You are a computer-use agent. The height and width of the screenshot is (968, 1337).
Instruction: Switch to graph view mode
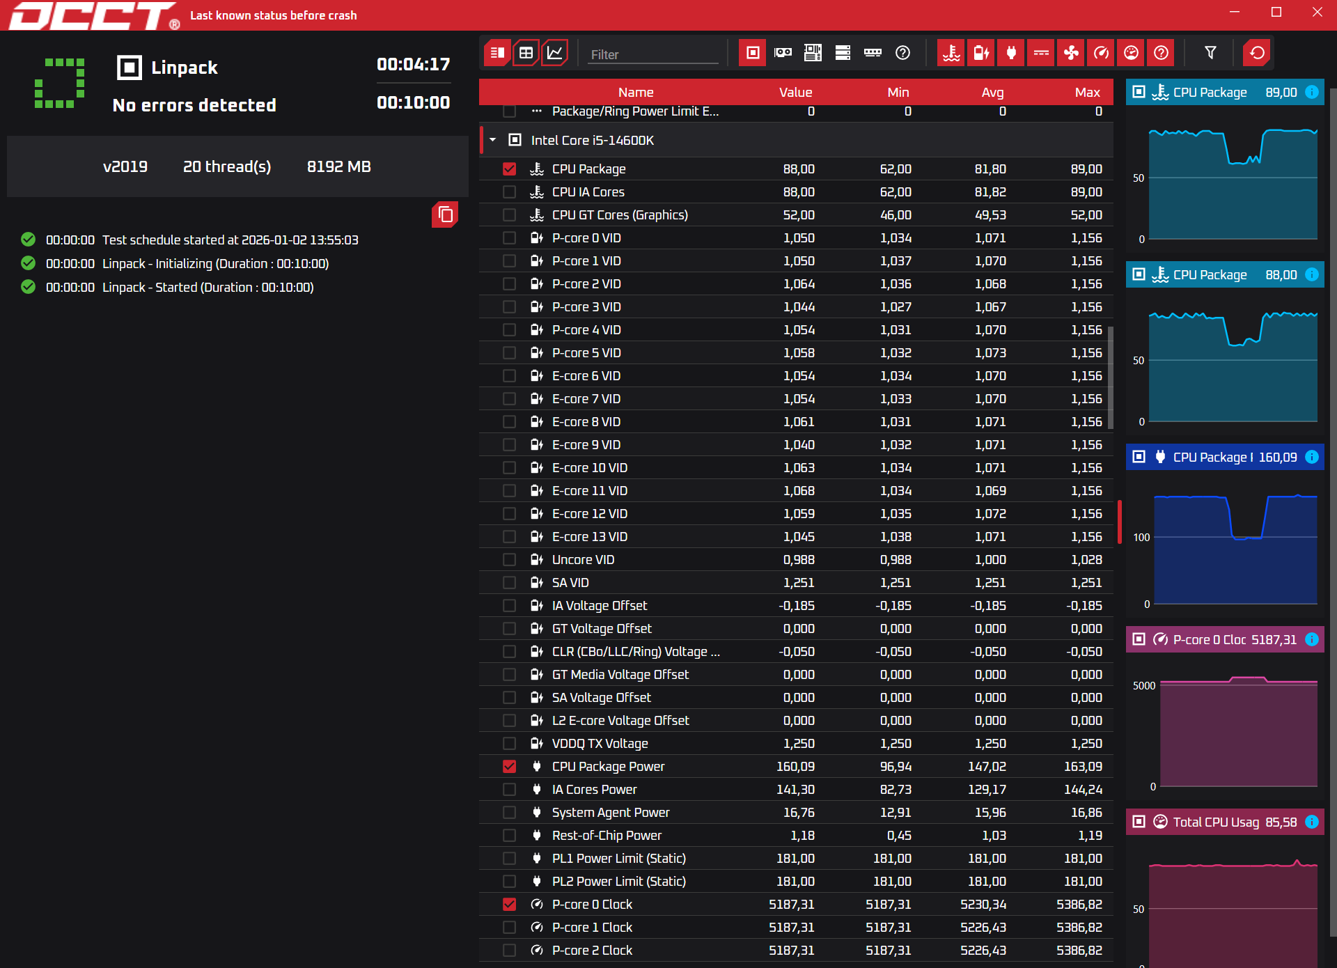(555, 53)
